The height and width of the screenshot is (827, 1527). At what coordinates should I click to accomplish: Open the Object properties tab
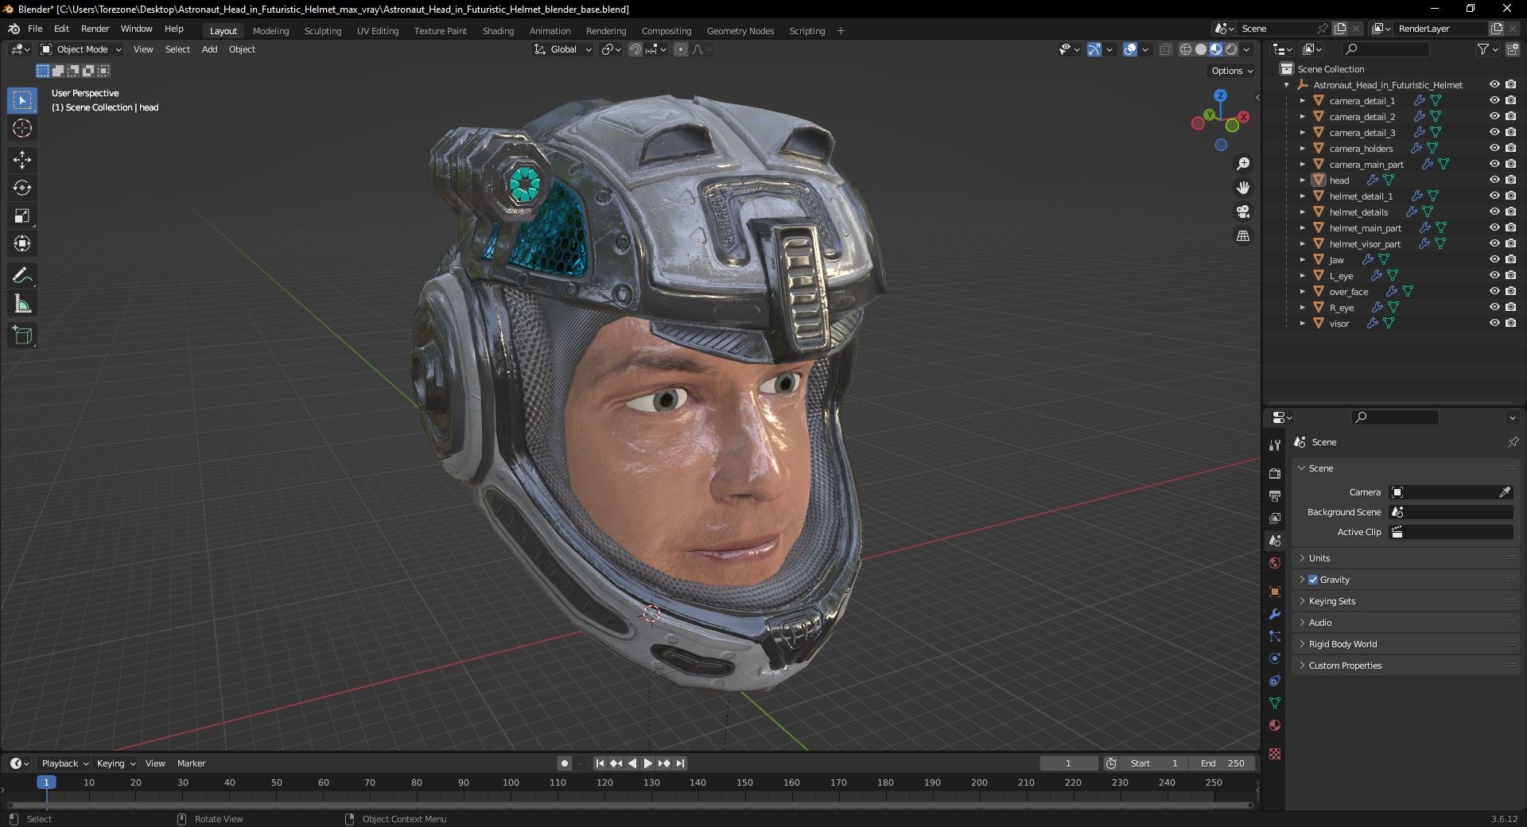coord(1275,592)
